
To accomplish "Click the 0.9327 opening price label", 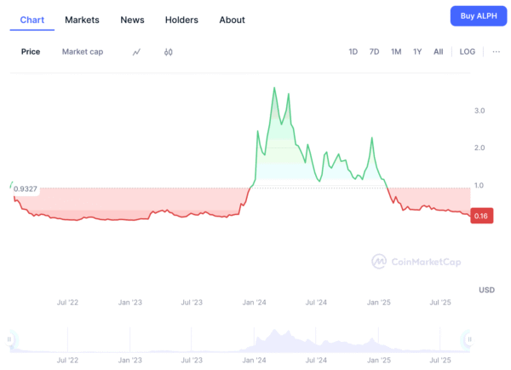I will [26, 189].
